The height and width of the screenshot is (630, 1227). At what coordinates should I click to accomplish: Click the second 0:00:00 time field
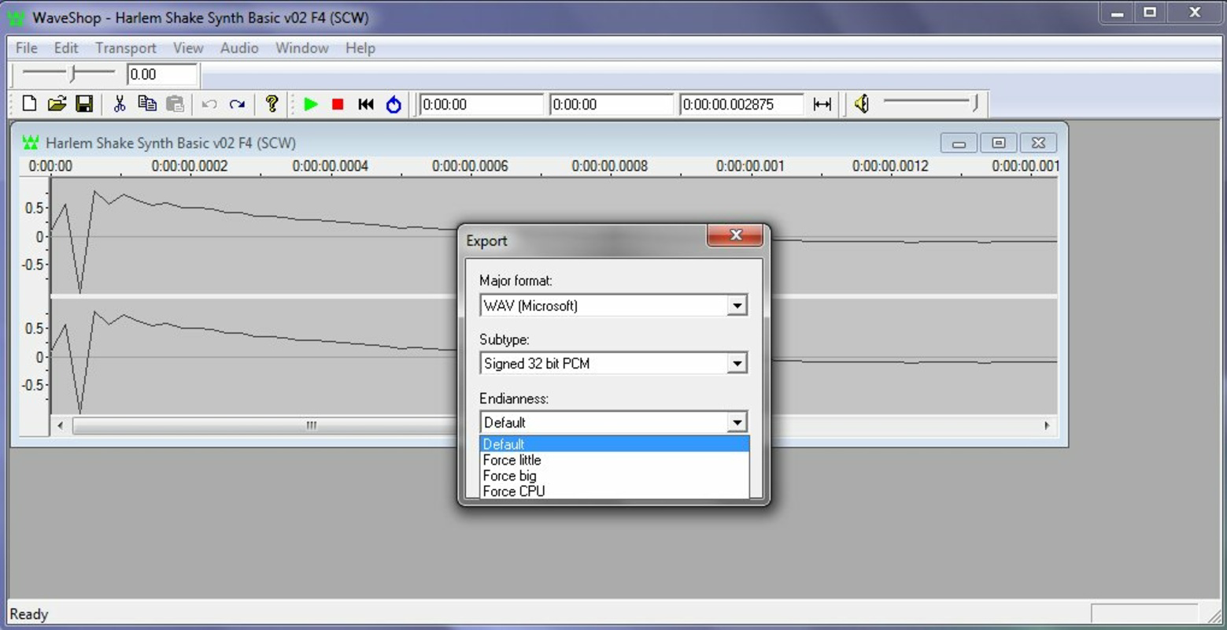click(x=612, y=104)
